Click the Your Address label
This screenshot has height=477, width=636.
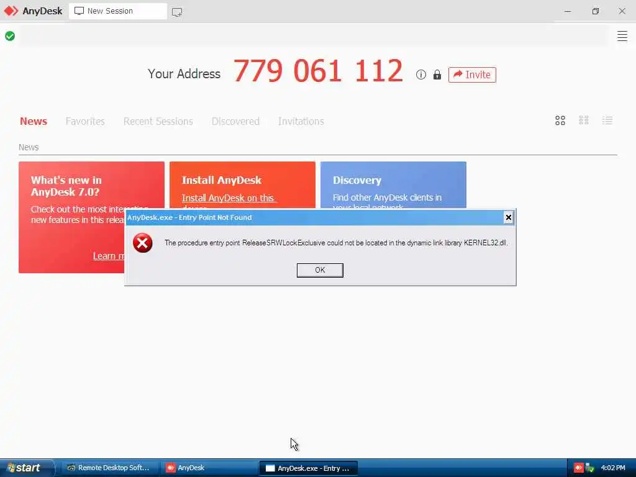coord(184,75)
